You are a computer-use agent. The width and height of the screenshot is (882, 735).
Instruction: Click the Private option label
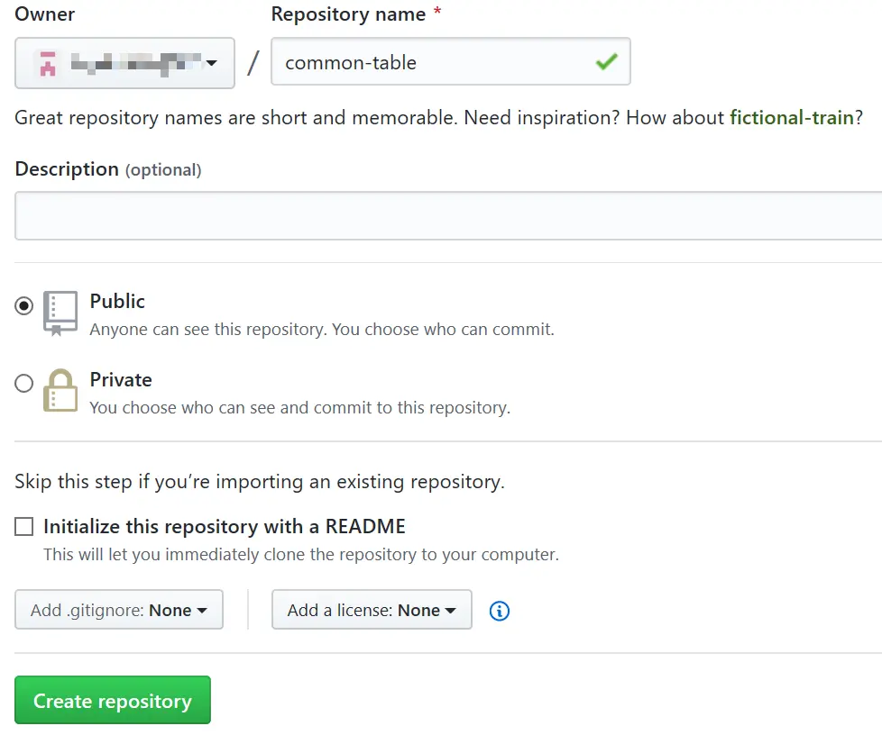pos(121,380)
